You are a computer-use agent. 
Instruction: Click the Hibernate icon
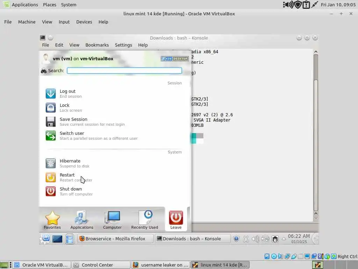50,163
